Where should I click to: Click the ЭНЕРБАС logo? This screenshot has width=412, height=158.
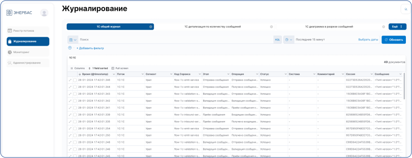pyautogui.click(x=19, y=13)
